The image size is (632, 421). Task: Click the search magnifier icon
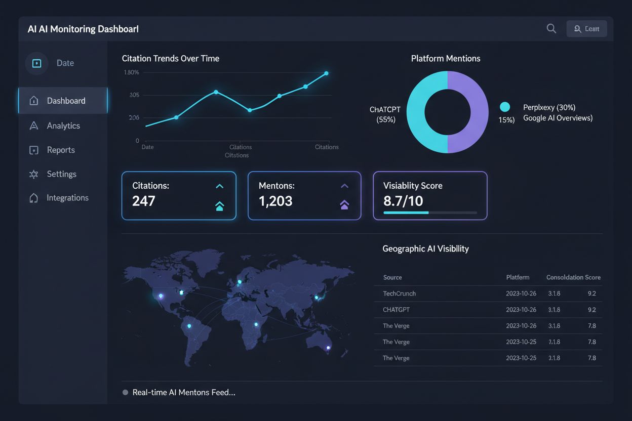(551, 29)
